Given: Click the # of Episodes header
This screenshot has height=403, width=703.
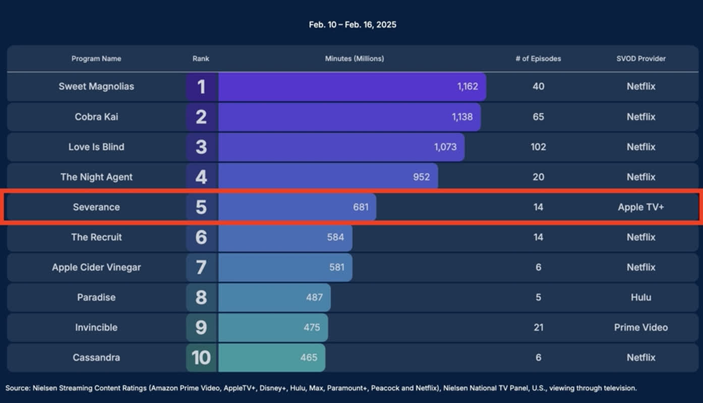Looking at the screenshot, I should [538, 58].
